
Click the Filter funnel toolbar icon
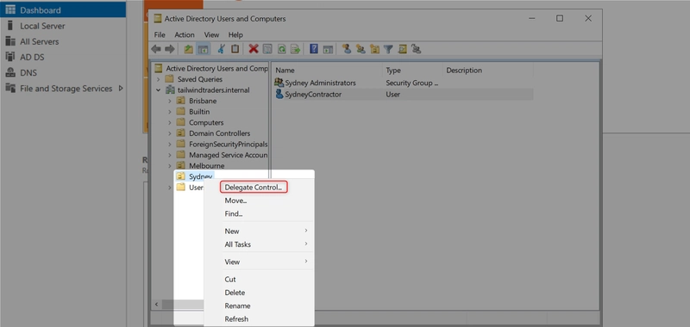pos(388,49)
